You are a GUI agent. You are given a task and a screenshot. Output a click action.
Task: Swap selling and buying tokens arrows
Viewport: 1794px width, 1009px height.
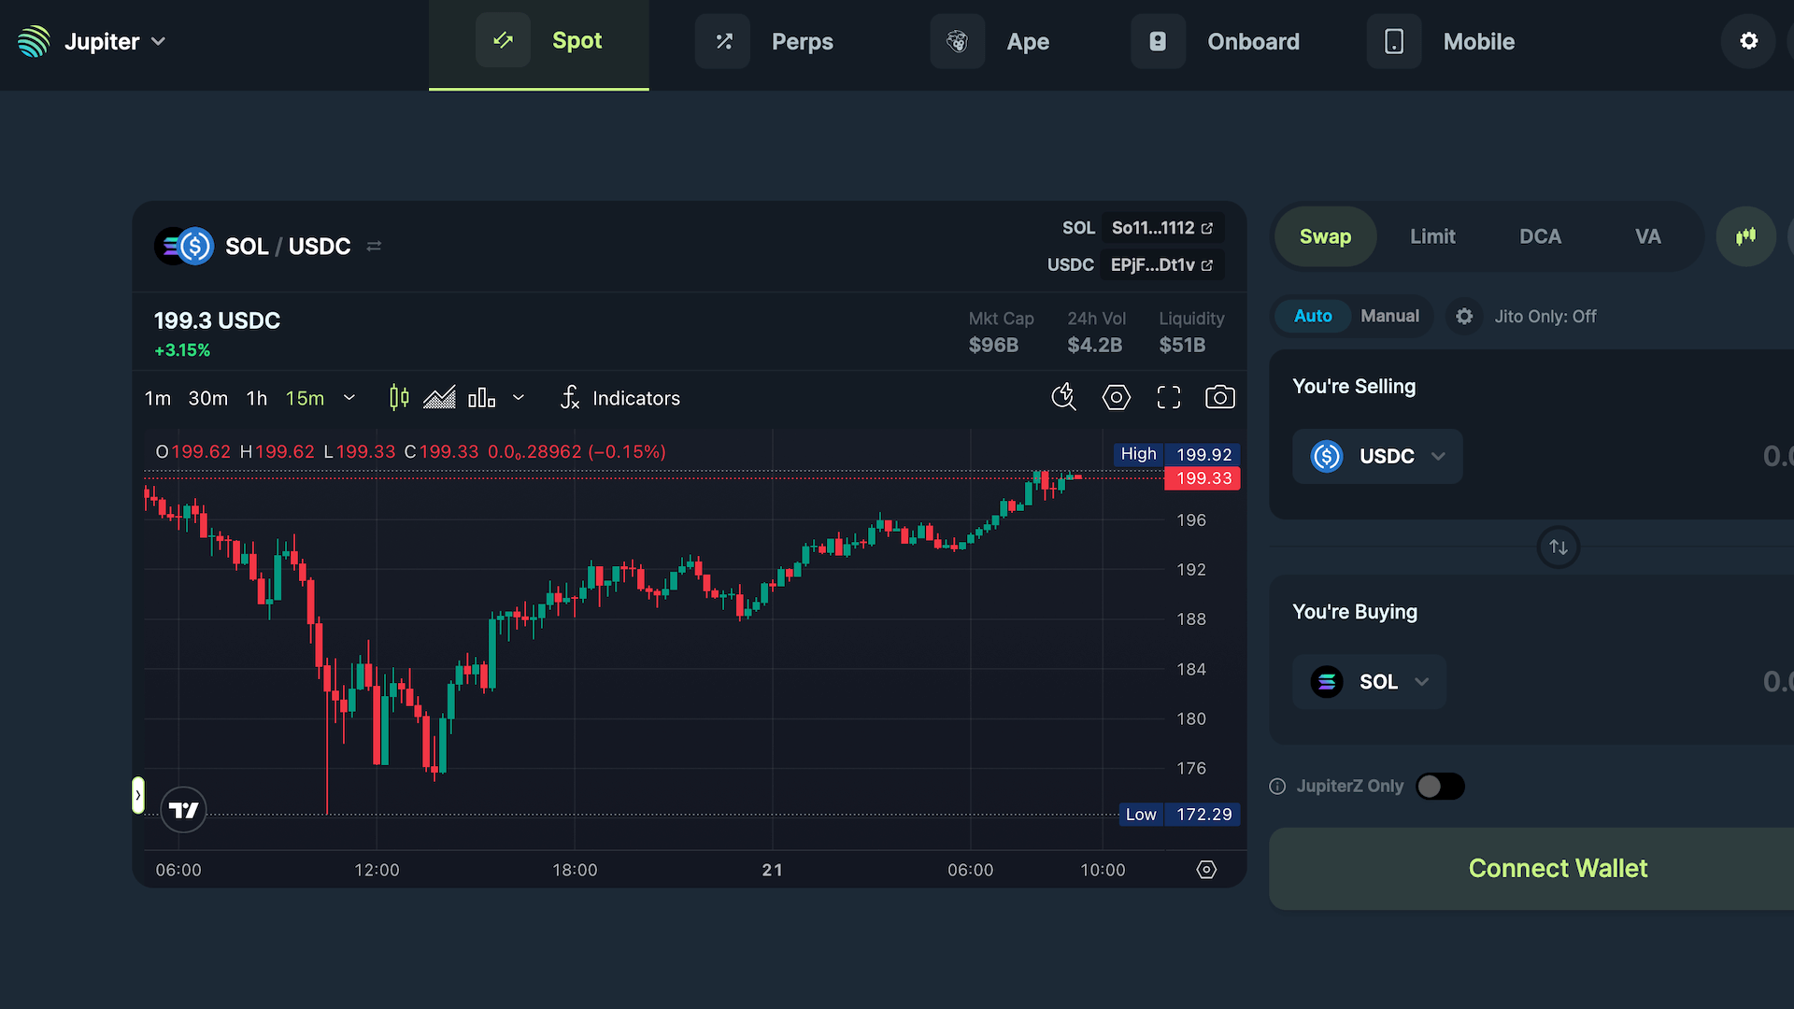(1559, 547)
